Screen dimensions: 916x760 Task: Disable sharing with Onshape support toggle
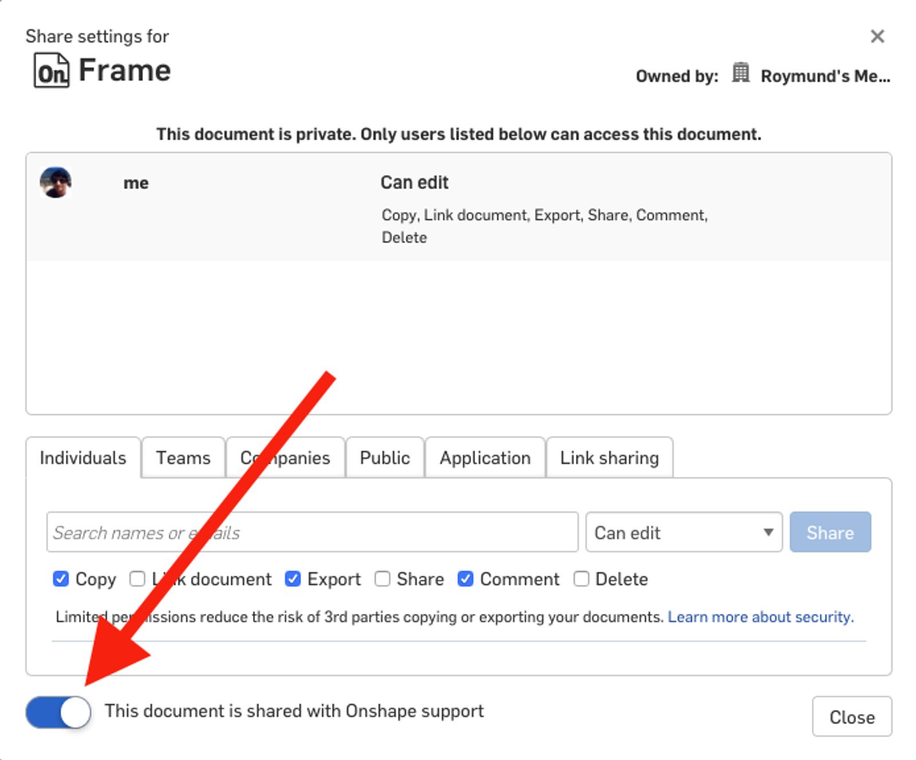click(58, 712)
